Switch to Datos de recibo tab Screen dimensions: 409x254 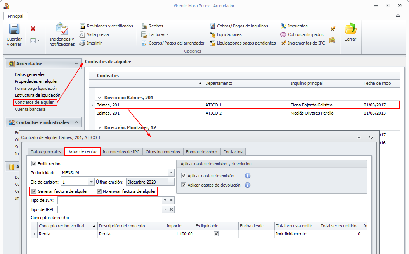click(x=82, y=151)
